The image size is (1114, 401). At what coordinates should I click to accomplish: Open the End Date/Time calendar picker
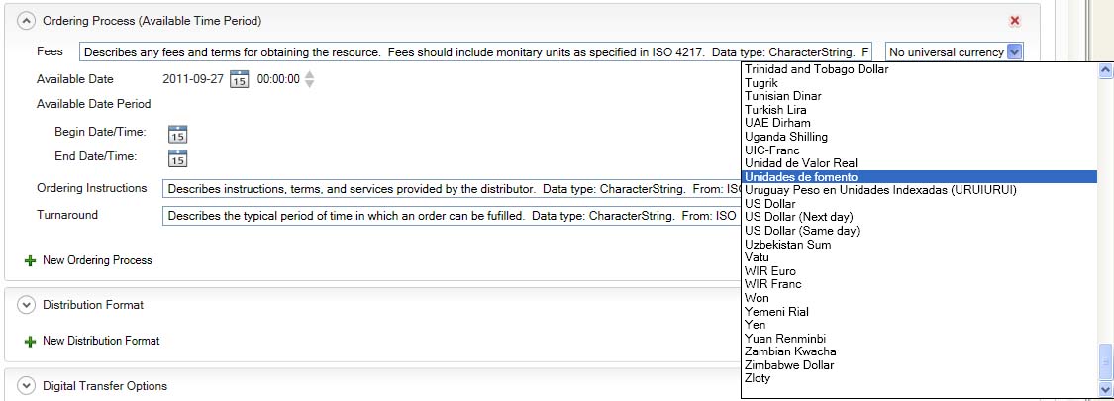[x=178, y=158]
